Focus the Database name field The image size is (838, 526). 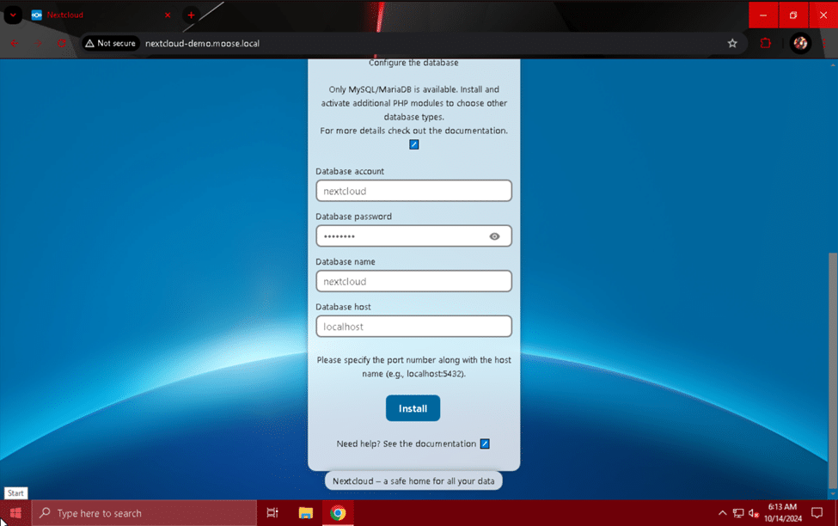coord(413,281)
